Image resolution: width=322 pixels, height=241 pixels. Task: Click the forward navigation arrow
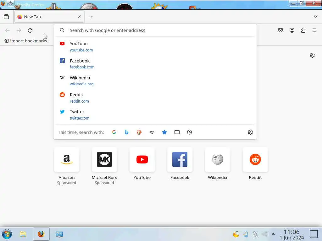click(x=19, y=30)
